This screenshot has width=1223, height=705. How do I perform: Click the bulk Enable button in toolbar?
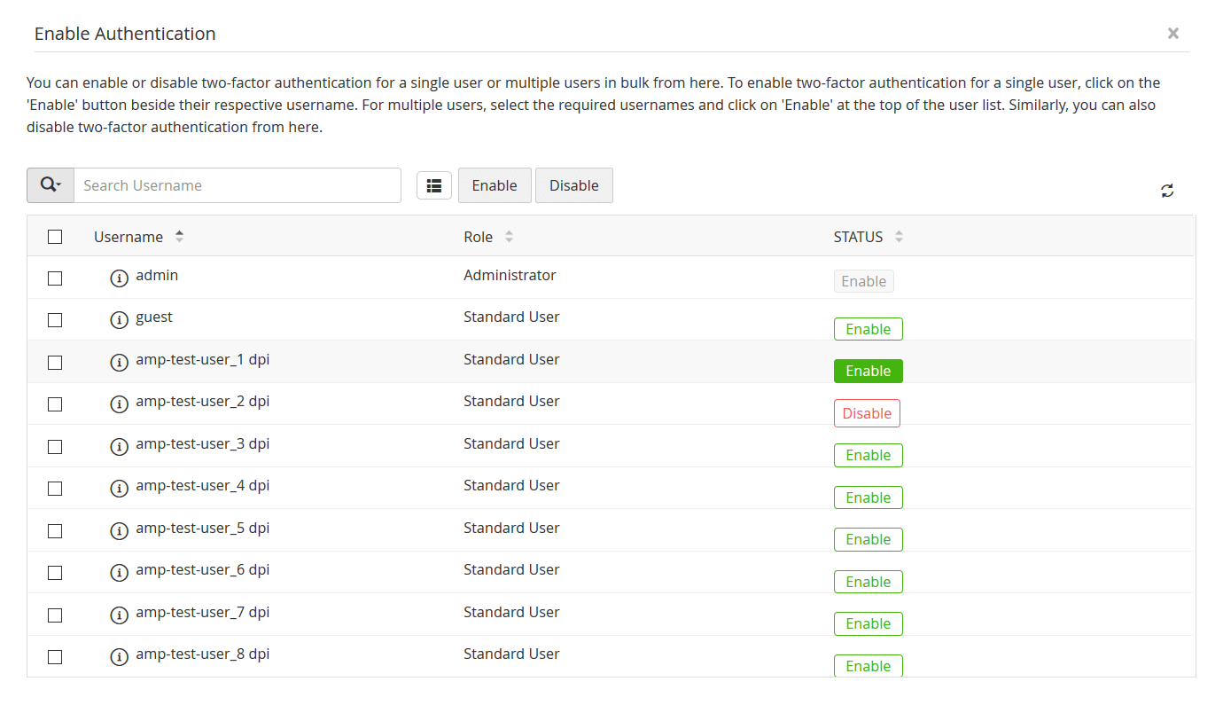coord(495,185)
